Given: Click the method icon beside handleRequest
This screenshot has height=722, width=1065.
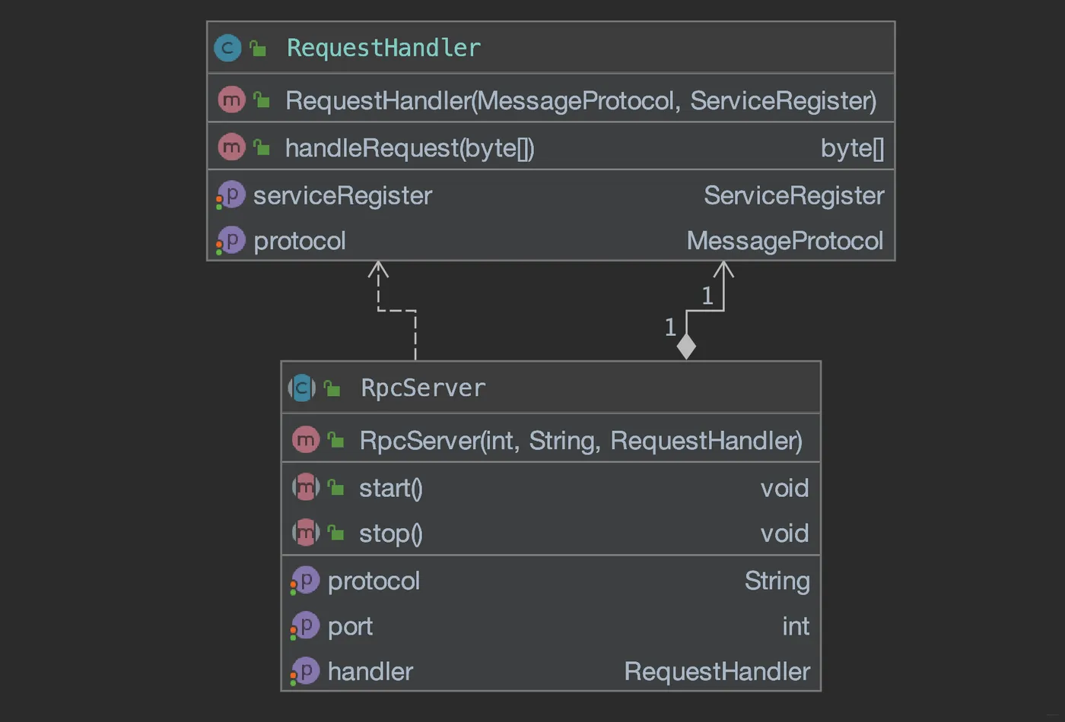Looking at the screenshot, I should coord(231,147).
